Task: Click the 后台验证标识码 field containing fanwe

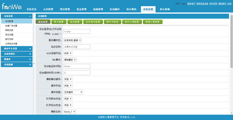Action: pos(77,66)
